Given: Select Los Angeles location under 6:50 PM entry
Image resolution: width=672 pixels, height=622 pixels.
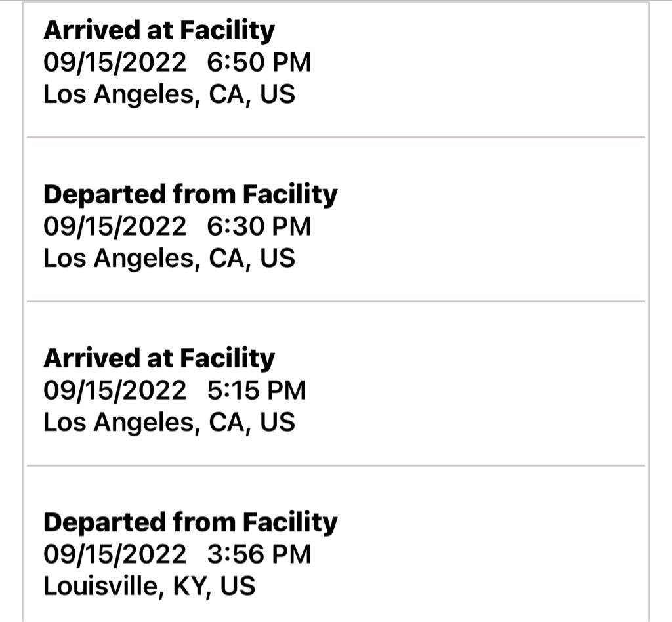Looking at the screenshot, I should [x=169, y=94].
